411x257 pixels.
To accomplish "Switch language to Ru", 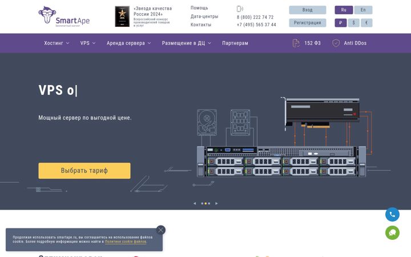I will (344, 10).
